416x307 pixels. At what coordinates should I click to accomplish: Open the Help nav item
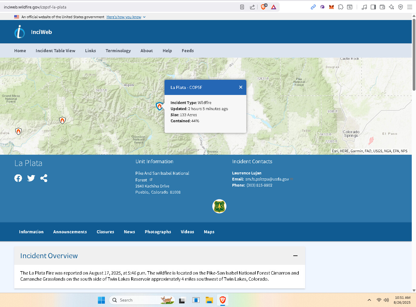[x=167, y=51]
